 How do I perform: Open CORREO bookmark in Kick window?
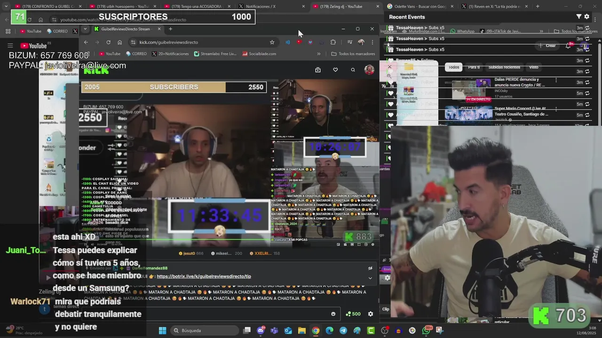pyautogui.click(x=136, y=54)
